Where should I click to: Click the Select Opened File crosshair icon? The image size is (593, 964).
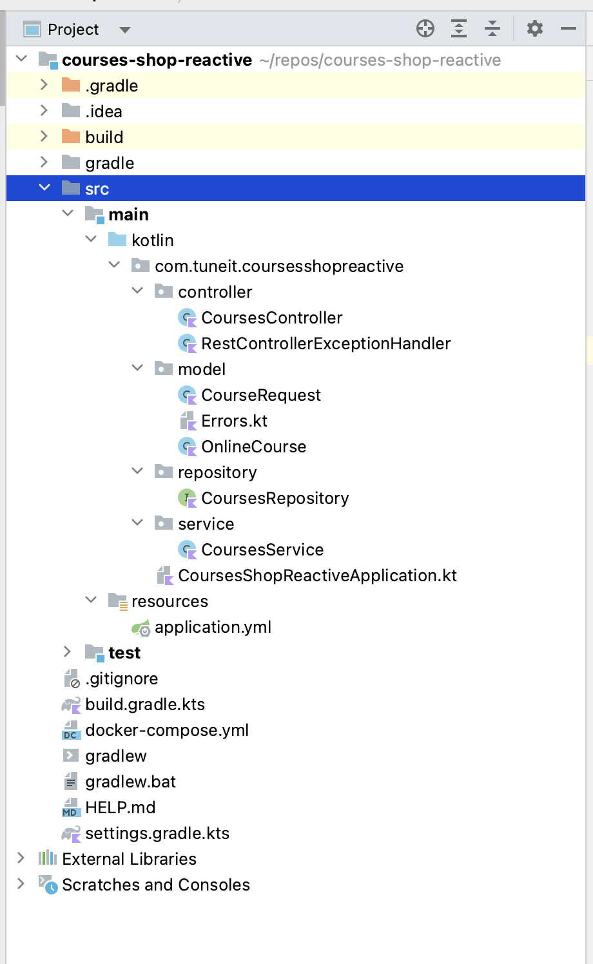point(425,29)
